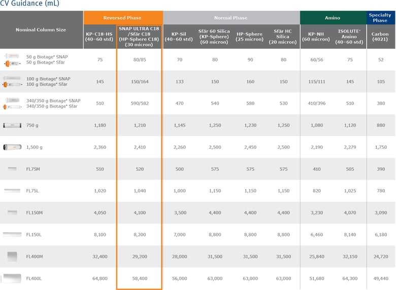Click the KP-C18-HS column header
396x290 pixels.
[x=99, y=37]
